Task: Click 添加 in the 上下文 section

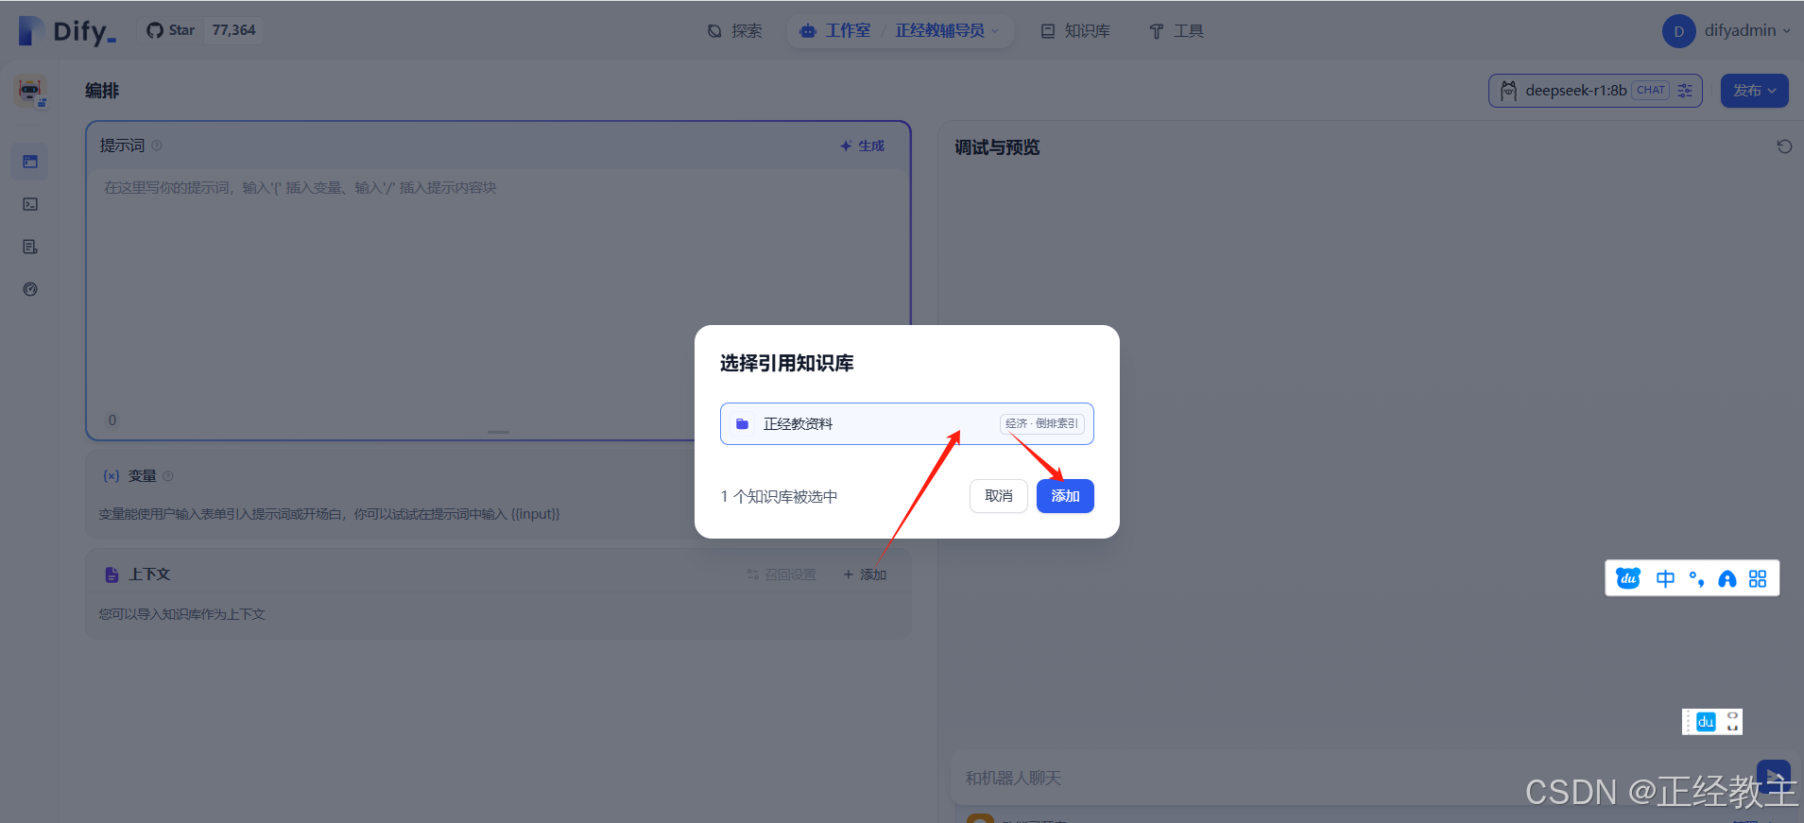Action: (x=865, y=574)
